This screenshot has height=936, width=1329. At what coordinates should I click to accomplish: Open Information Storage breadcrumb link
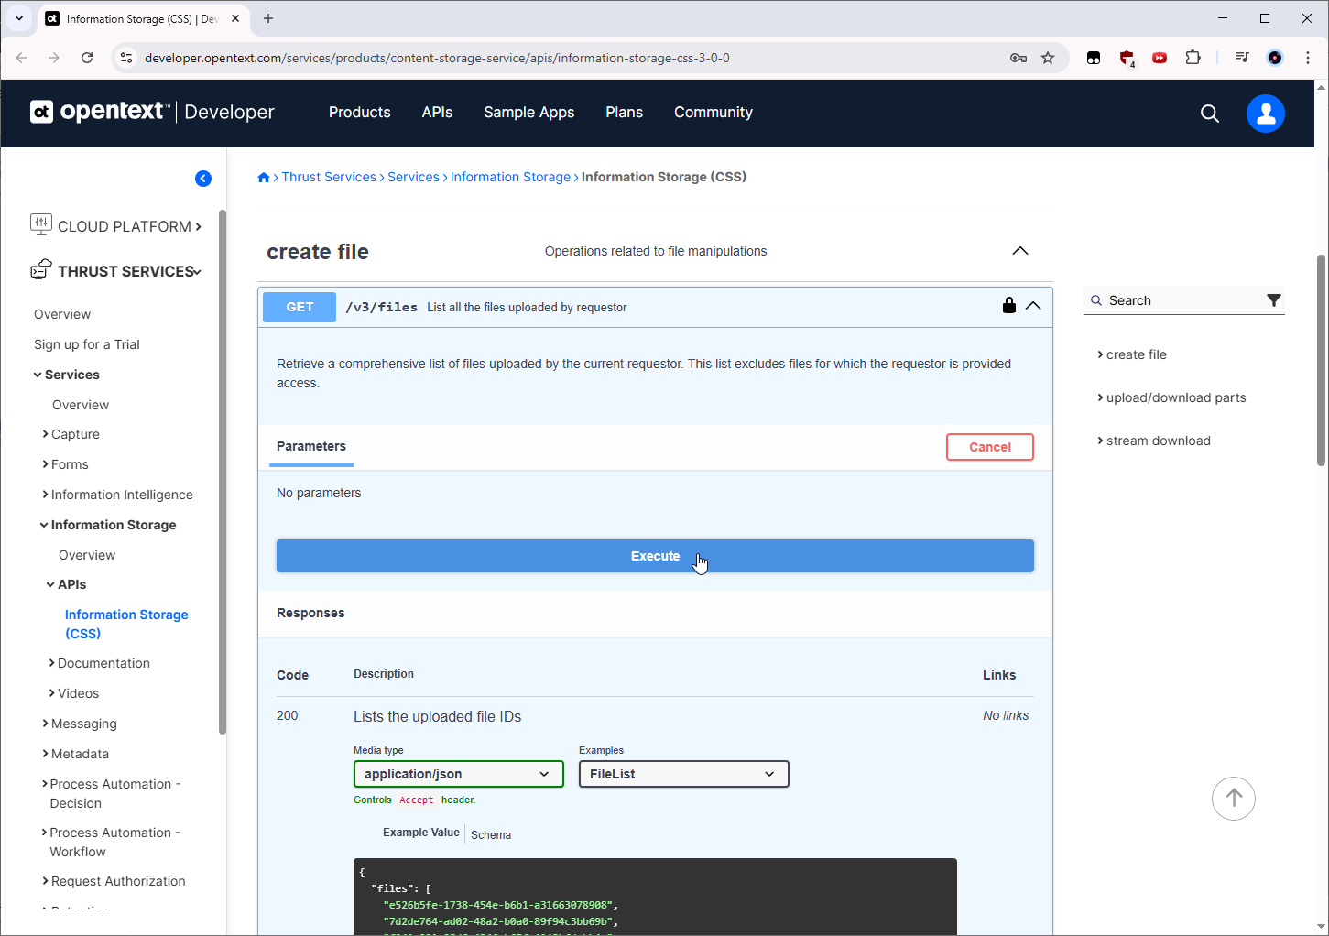point(510,177)
